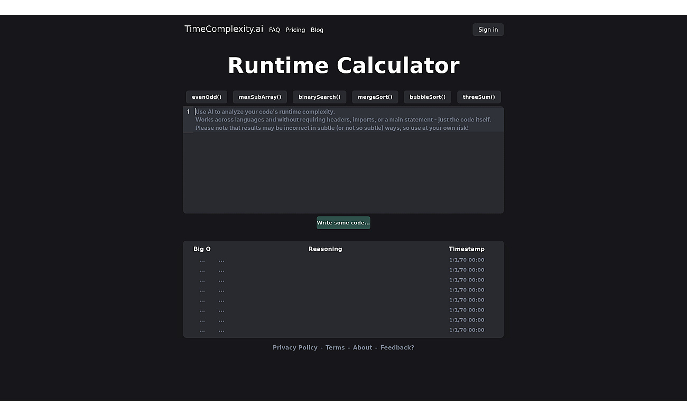The width and height of the screenshot is (687, 416).
Task: Go to the Blog
Action: click(x=317, y=30)
